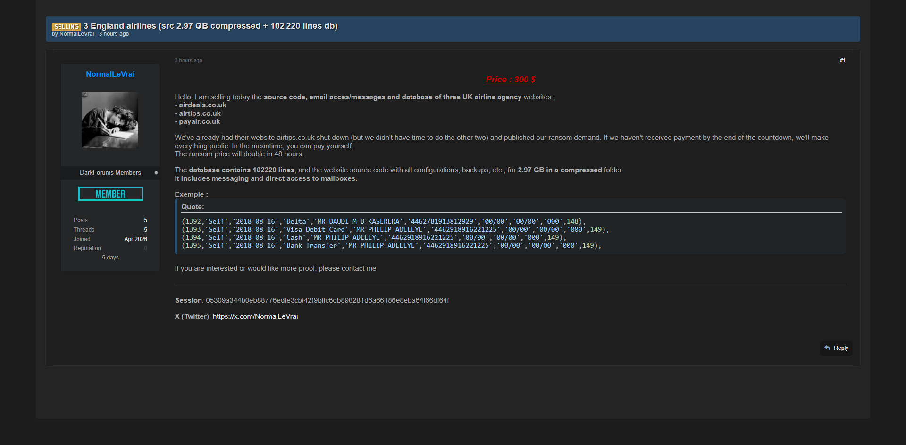906x445 pixels.
Task: Click the Session ID string
Action: click(327, 300)
